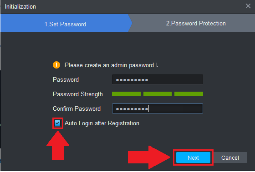Screen dimensions: 255x172
Task: Click the last green password strength bar
Action: tap(189, 94)
